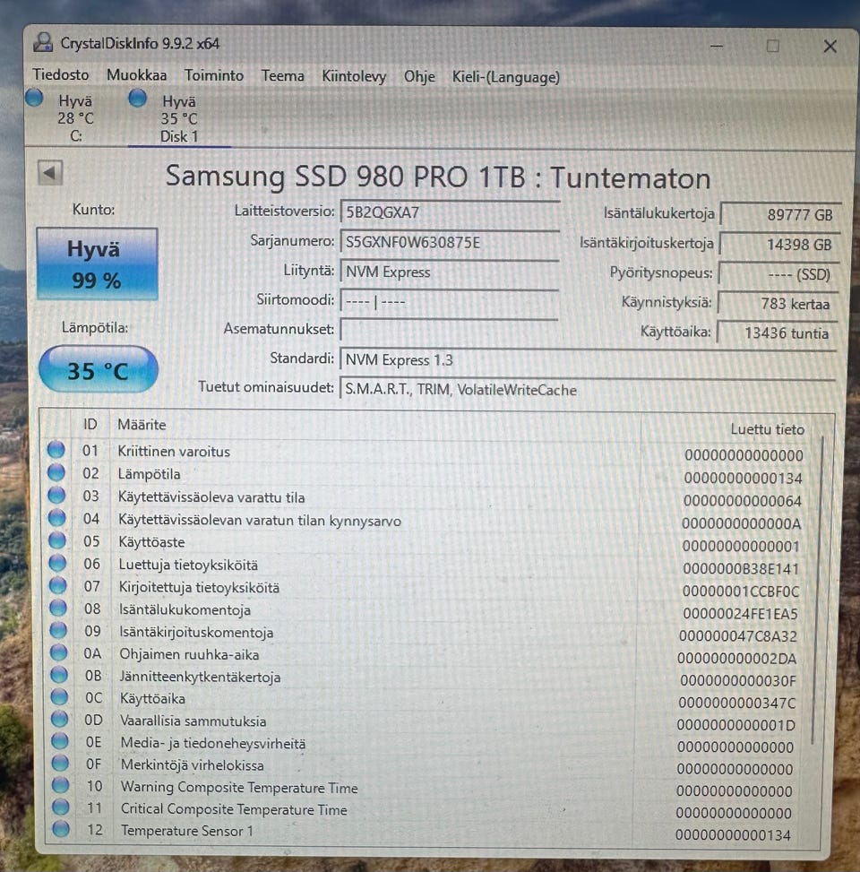Click the Samsung SSD 980 PRO 1TB title
The image size is (860, 872).
tap(438, 177)
